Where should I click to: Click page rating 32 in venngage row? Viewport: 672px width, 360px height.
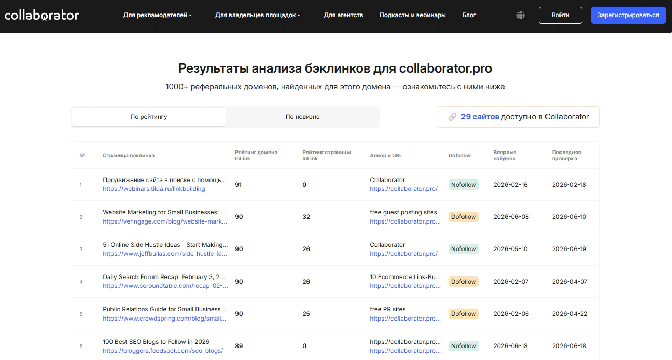[306, 217]
